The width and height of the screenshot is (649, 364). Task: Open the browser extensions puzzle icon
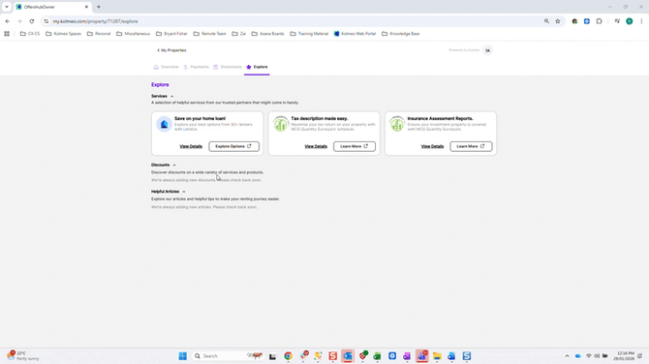tap(599, 21)
